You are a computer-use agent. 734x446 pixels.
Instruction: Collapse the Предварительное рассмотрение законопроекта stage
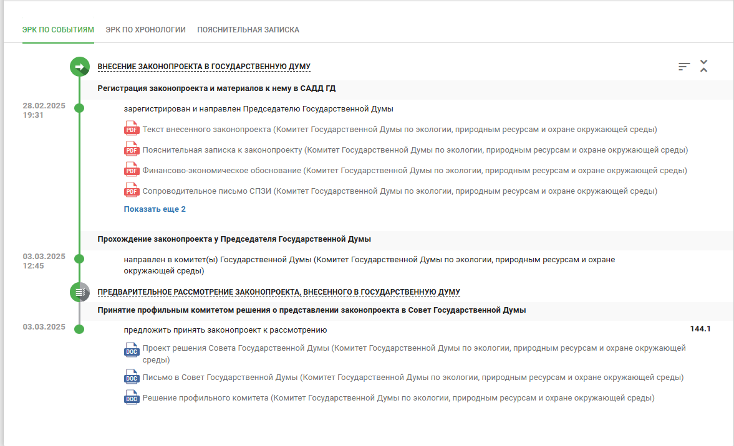coord(279,292)
